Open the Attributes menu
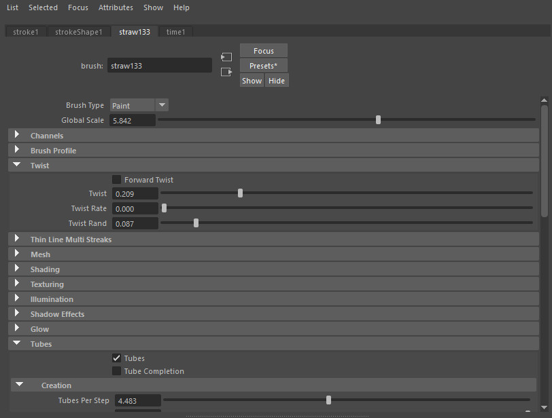 point(116,7)
